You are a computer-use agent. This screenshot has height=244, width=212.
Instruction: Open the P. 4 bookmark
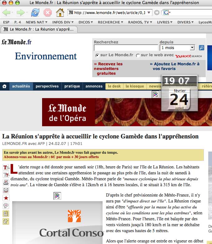click(x=17, y=22)
